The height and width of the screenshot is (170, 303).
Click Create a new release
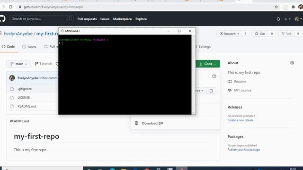(241, 120)
